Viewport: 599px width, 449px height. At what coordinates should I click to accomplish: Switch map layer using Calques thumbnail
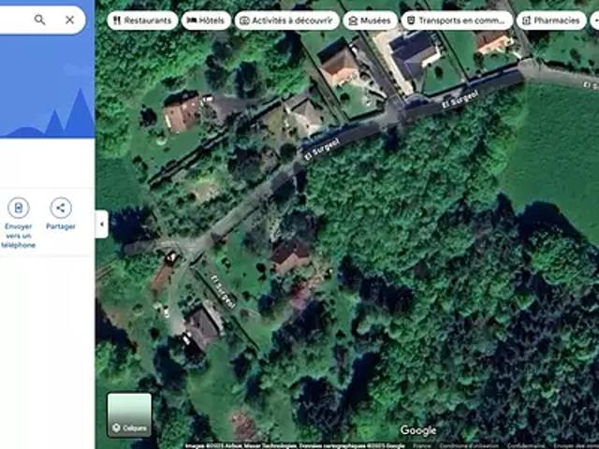[x=129, y=414]
